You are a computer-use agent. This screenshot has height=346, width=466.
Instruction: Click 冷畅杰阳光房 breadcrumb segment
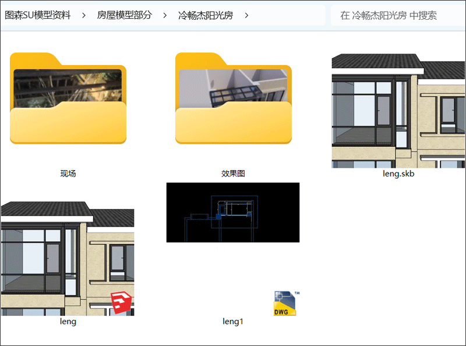coord(206,16)
